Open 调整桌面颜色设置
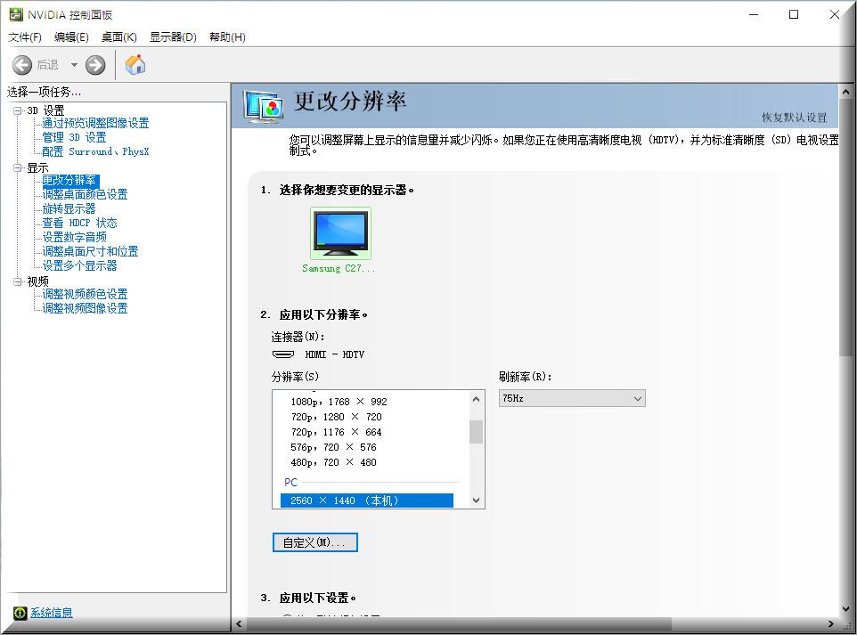Screen dimensions: 857x635 click(85, 194)
